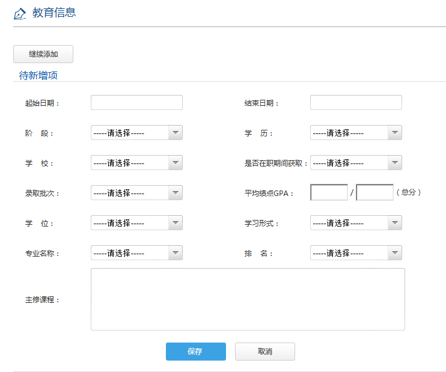Expand the 学校 selection dropdown
Image resolution: width=446 pixels, height=372 pixels.
point(136,163)
